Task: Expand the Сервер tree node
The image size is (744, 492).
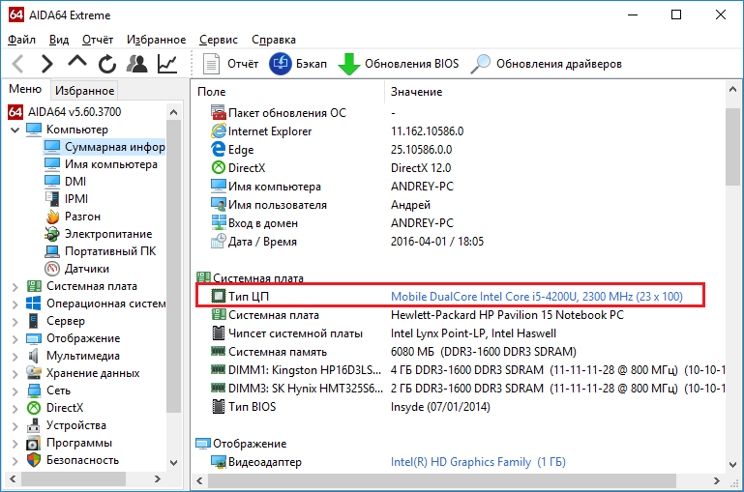Action: [15, 321]
